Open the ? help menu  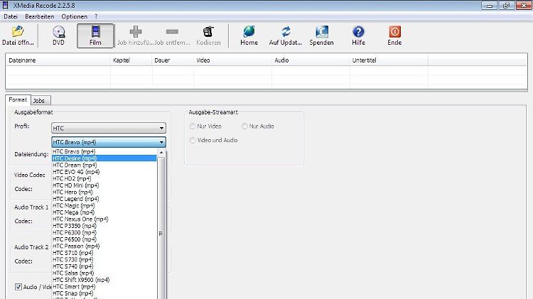click(x=96, y=16)
